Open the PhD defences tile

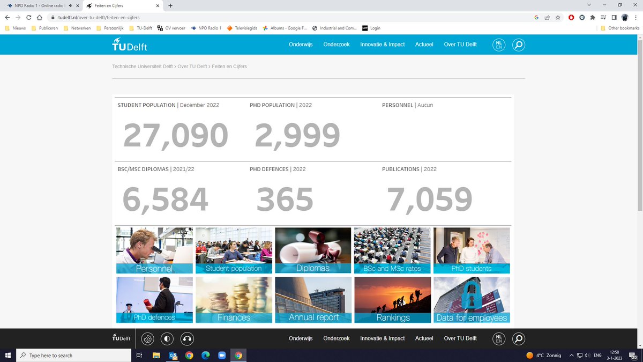(x=154, y=300)
